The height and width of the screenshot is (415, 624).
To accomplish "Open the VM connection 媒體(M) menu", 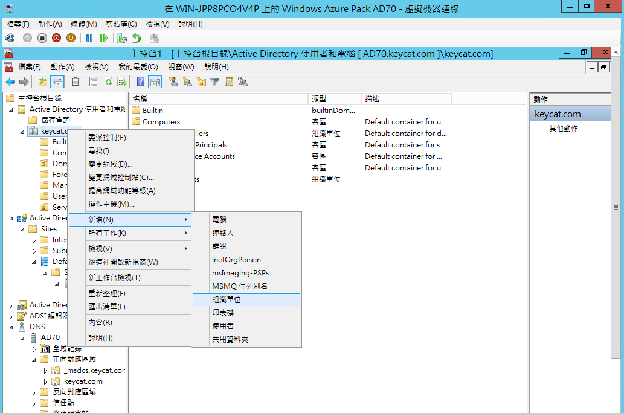I will coord(84,24).
